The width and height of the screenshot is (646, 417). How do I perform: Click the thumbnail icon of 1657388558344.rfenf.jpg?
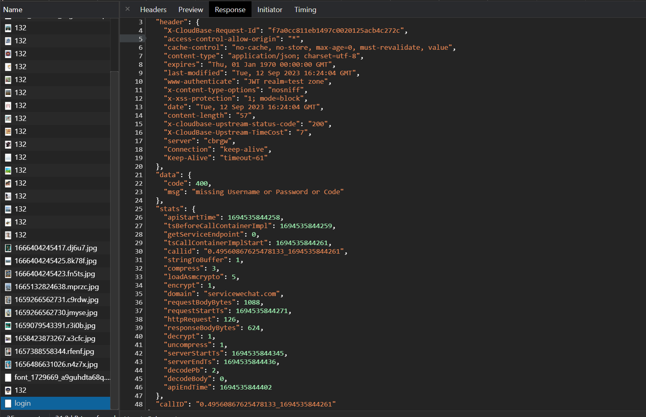click(x=8, y=351)
